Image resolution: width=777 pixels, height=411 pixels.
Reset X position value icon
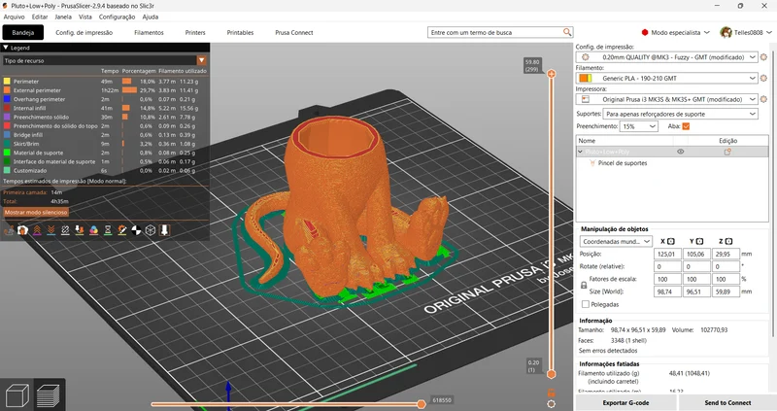671,241
